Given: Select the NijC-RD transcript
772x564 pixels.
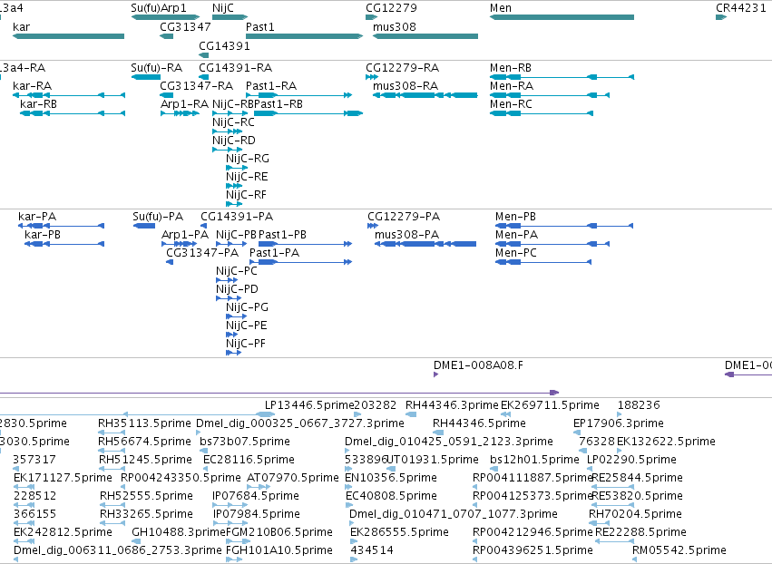Looking at the screenshot, I should tap(227, 150).
